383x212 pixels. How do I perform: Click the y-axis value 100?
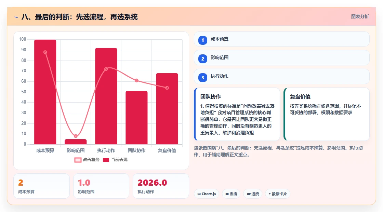point(23,39)
